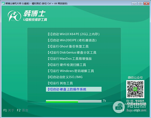Select 【2】启动 Win2003 PE option
Viewport: 151px width, 118px height.
click(x=72, y=40)
